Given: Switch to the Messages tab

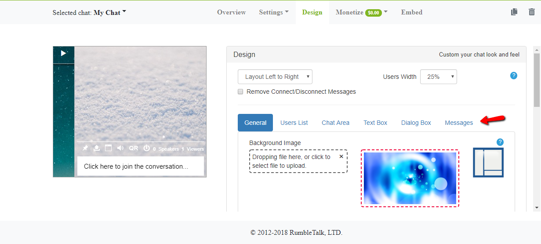Looking at the screenshot, I should pos(459,123).
